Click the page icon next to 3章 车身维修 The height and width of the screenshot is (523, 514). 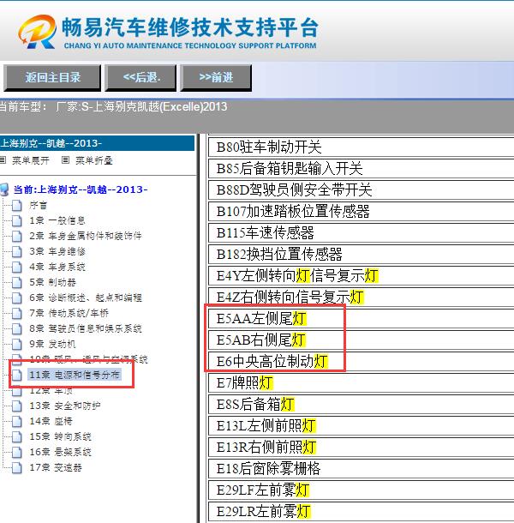pos(16,251)
